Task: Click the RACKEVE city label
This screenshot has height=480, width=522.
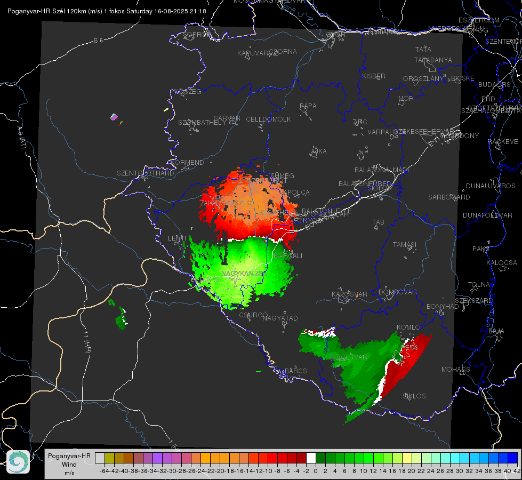Action: coord(503,141)
